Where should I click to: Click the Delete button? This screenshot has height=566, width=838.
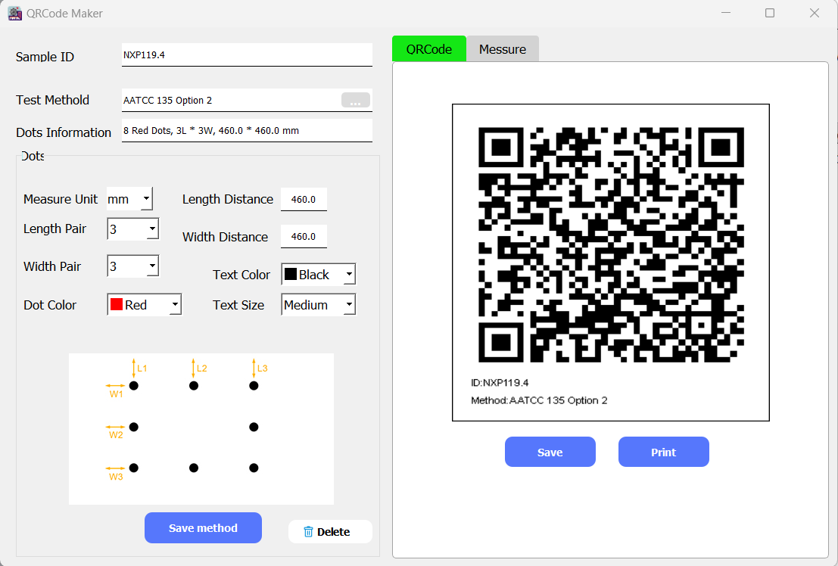click(x=330, y=532)
